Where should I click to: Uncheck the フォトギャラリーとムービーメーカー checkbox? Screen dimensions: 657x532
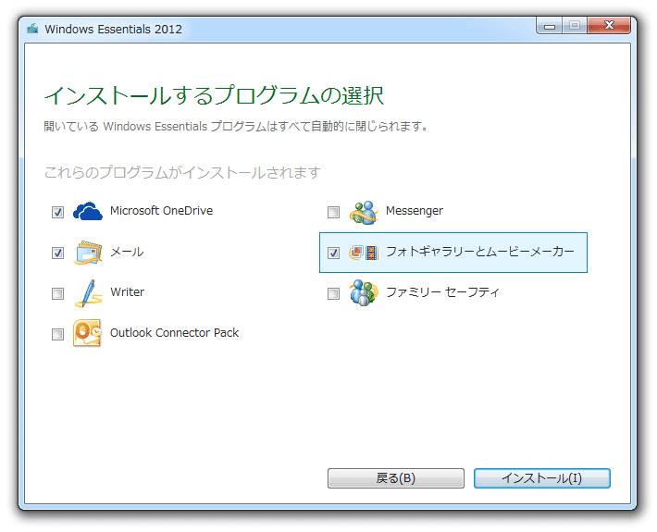coord(333,253)
